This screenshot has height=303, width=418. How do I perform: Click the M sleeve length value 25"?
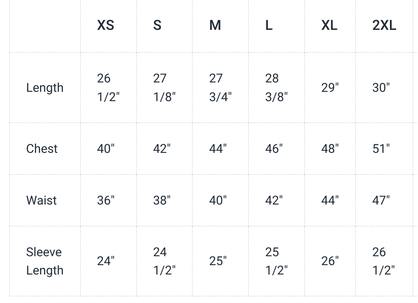click(218, 261)
